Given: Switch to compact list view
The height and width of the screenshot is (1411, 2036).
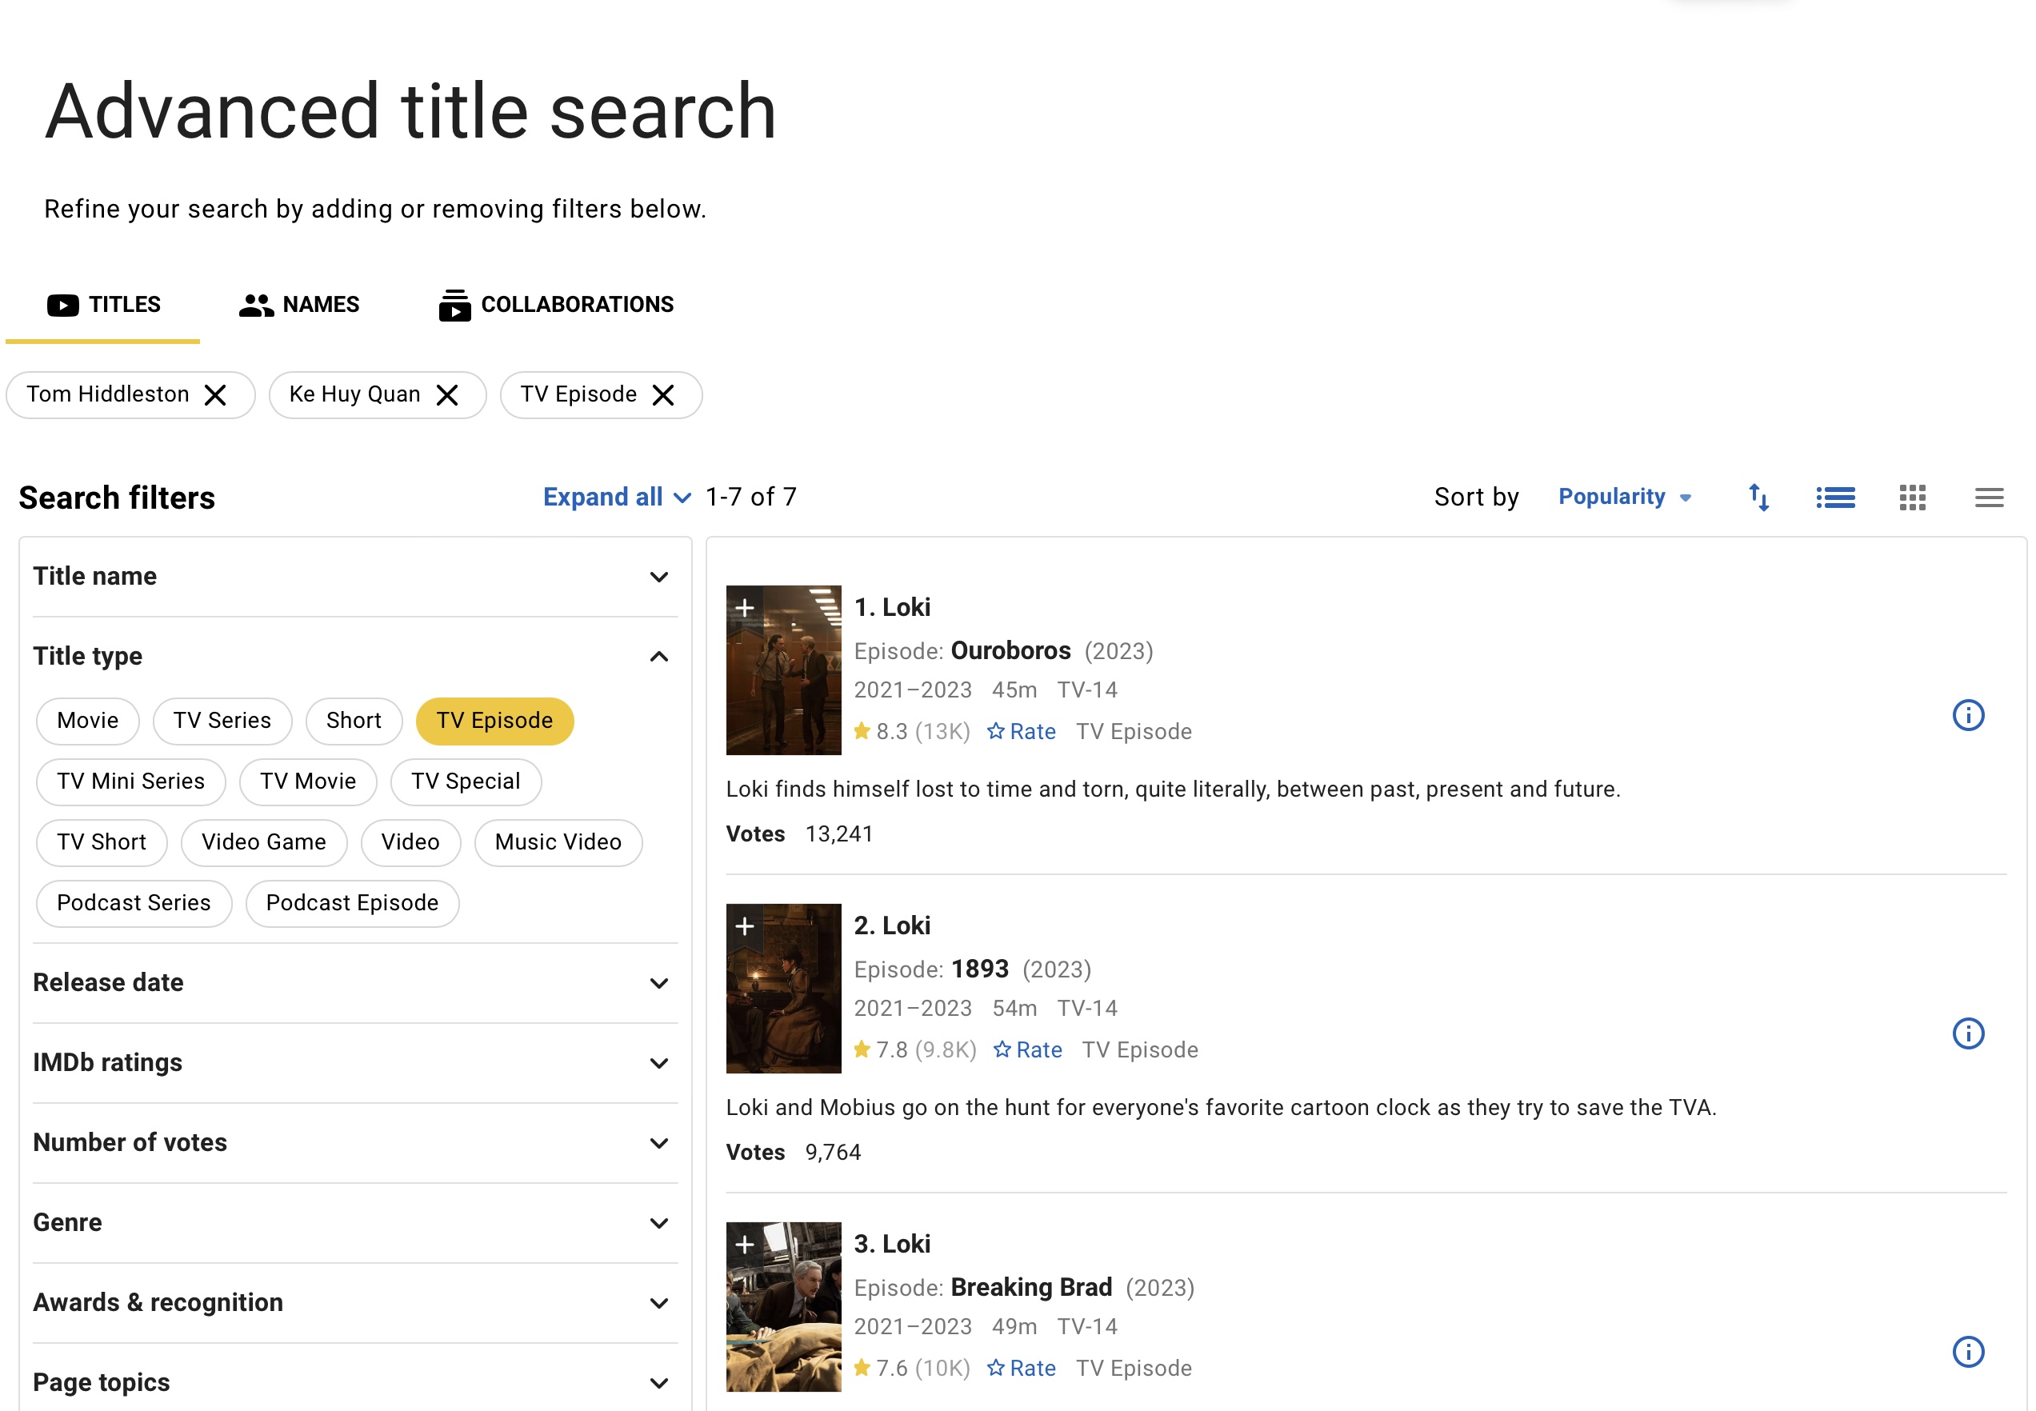Looking at the screenshot, I should click(x=1988, y=497).
